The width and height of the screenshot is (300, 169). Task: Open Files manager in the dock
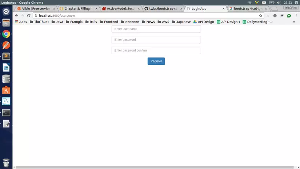6,23
